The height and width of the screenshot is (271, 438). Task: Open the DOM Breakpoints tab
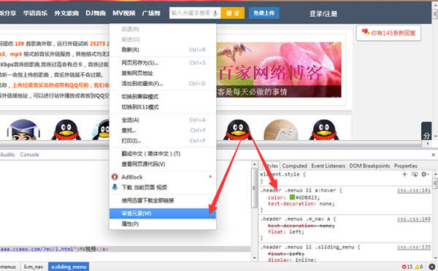(369, 166)
